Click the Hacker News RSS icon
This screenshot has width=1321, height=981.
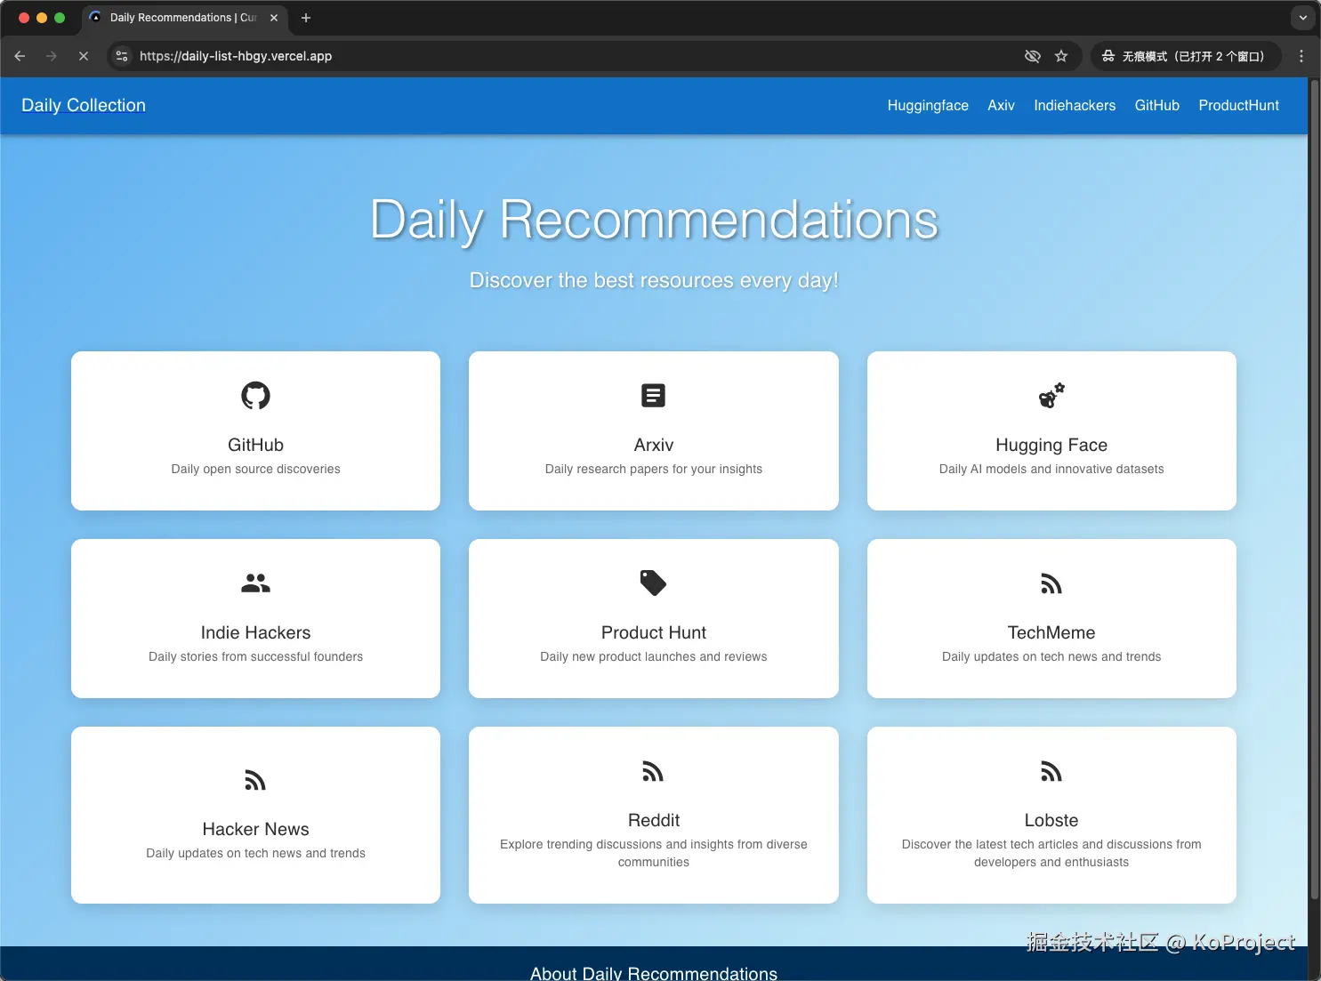point(255,780)
